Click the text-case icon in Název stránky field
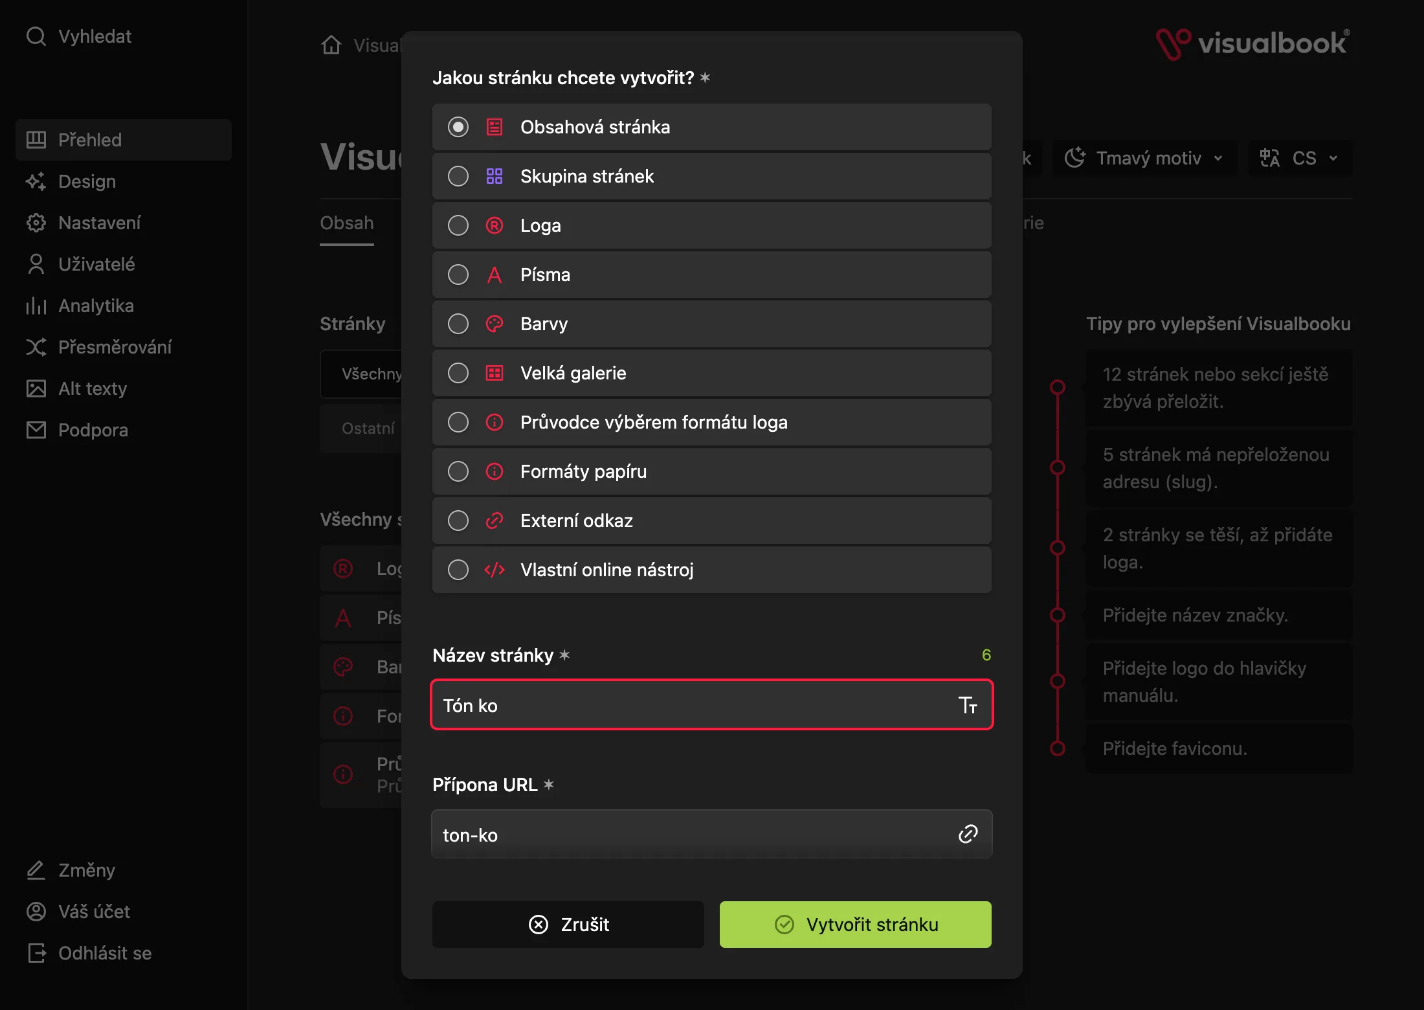 968,705
